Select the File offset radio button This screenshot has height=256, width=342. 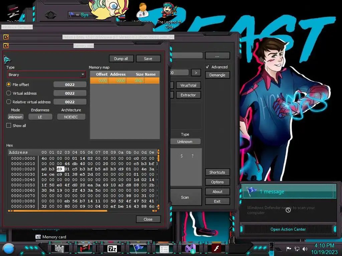click(x=9, y=84)
